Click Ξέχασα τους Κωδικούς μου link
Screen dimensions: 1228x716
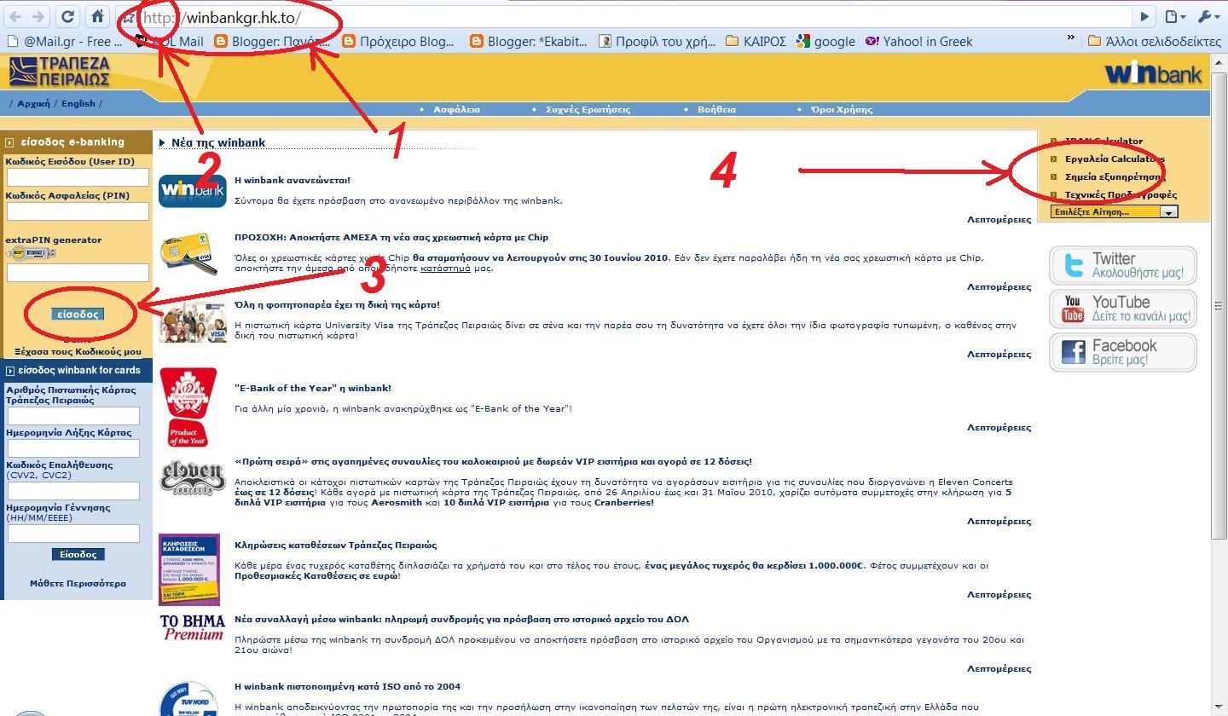click(78, 351)
